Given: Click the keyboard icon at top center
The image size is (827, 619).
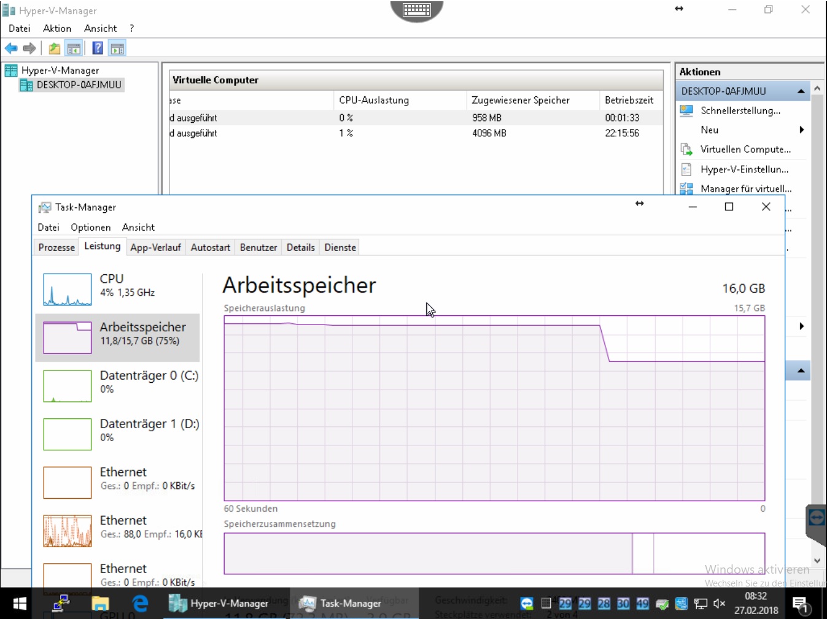Looking at the screenshot, I should [x=417, y=9].
